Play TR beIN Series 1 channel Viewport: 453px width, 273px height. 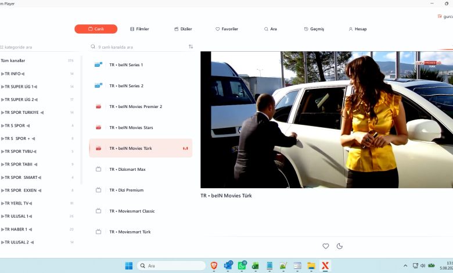(x=141, y=64)
